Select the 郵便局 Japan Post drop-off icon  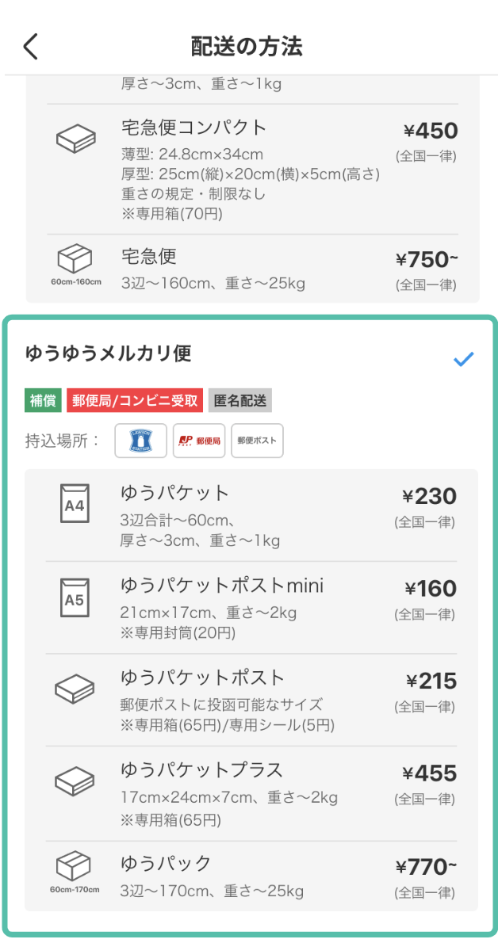pos(199,441)
